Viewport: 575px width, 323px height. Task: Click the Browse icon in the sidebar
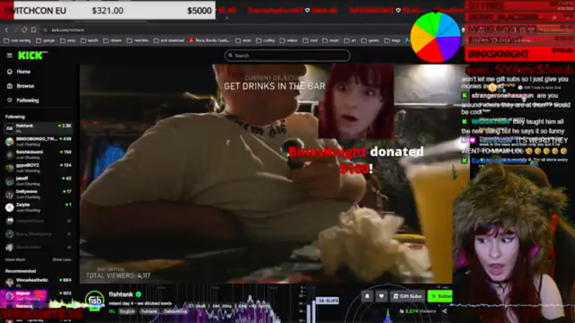(x=9, y=86)
